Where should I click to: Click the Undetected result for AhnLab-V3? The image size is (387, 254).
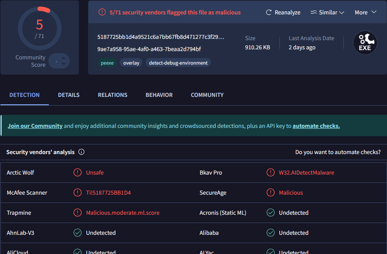[101, 233]
